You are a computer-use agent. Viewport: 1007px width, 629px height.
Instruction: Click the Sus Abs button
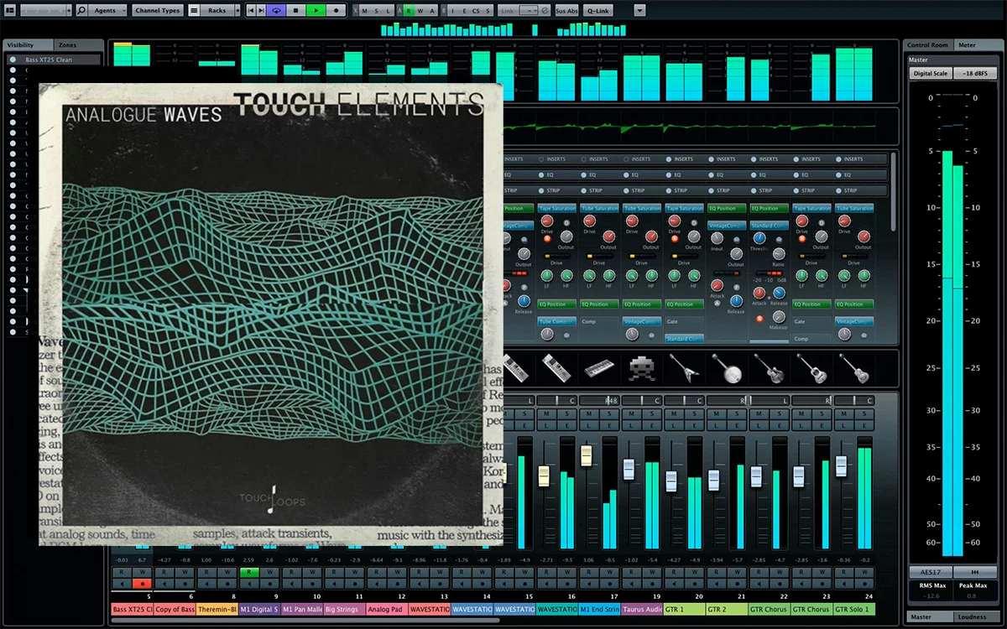click(566, 10)
